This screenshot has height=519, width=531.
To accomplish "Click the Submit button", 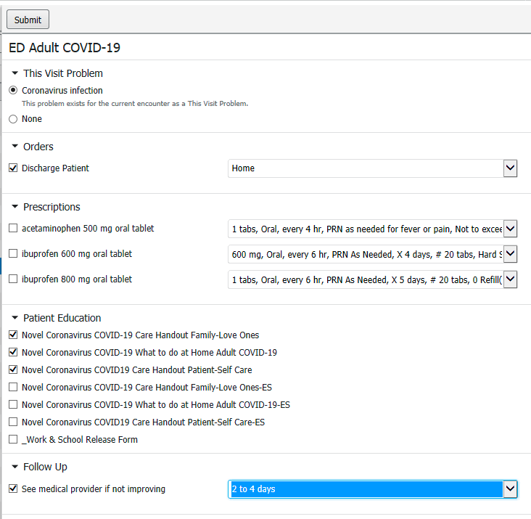I will [28, 20].
